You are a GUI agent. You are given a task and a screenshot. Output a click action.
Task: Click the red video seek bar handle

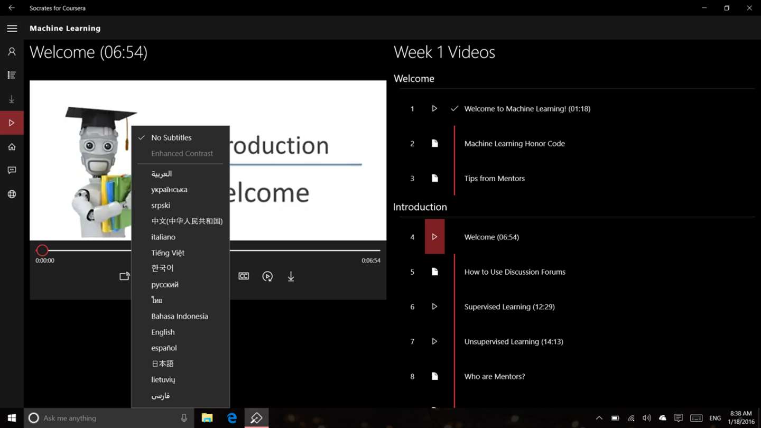coord(42,250)
